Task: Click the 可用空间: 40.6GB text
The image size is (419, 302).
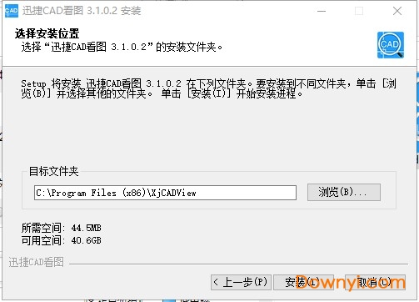Action: pos(62,240)
